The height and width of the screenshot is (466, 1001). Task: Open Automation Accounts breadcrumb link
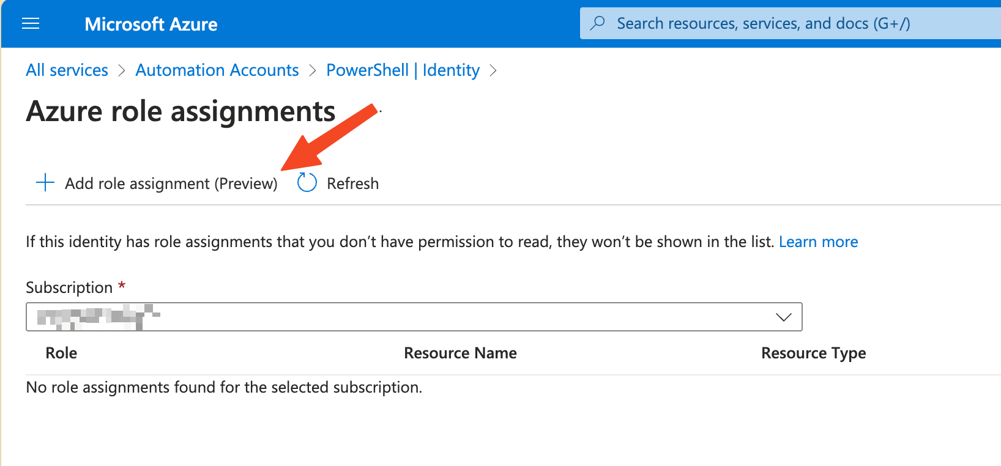click(x=217, y=70)
